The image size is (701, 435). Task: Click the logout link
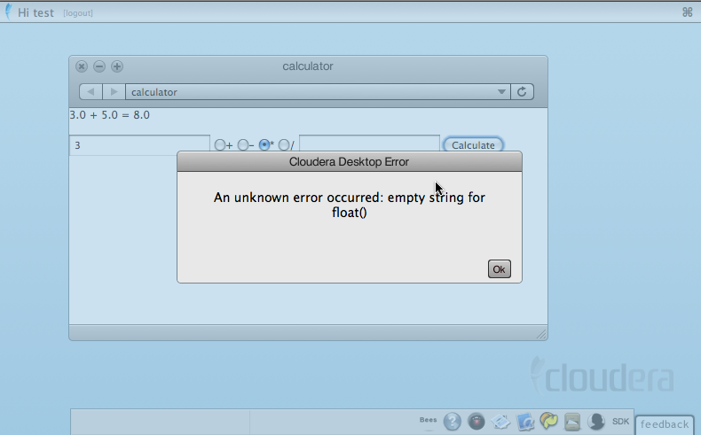coord(78,13)
